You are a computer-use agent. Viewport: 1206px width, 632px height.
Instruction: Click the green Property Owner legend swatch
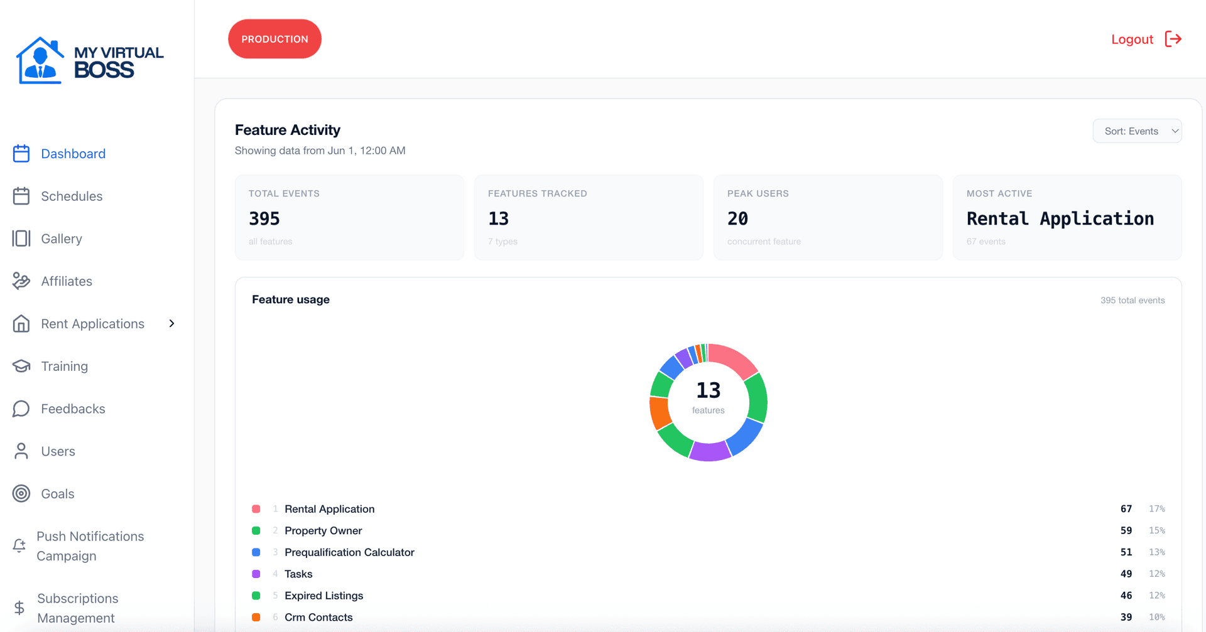[x=256, y=531]
